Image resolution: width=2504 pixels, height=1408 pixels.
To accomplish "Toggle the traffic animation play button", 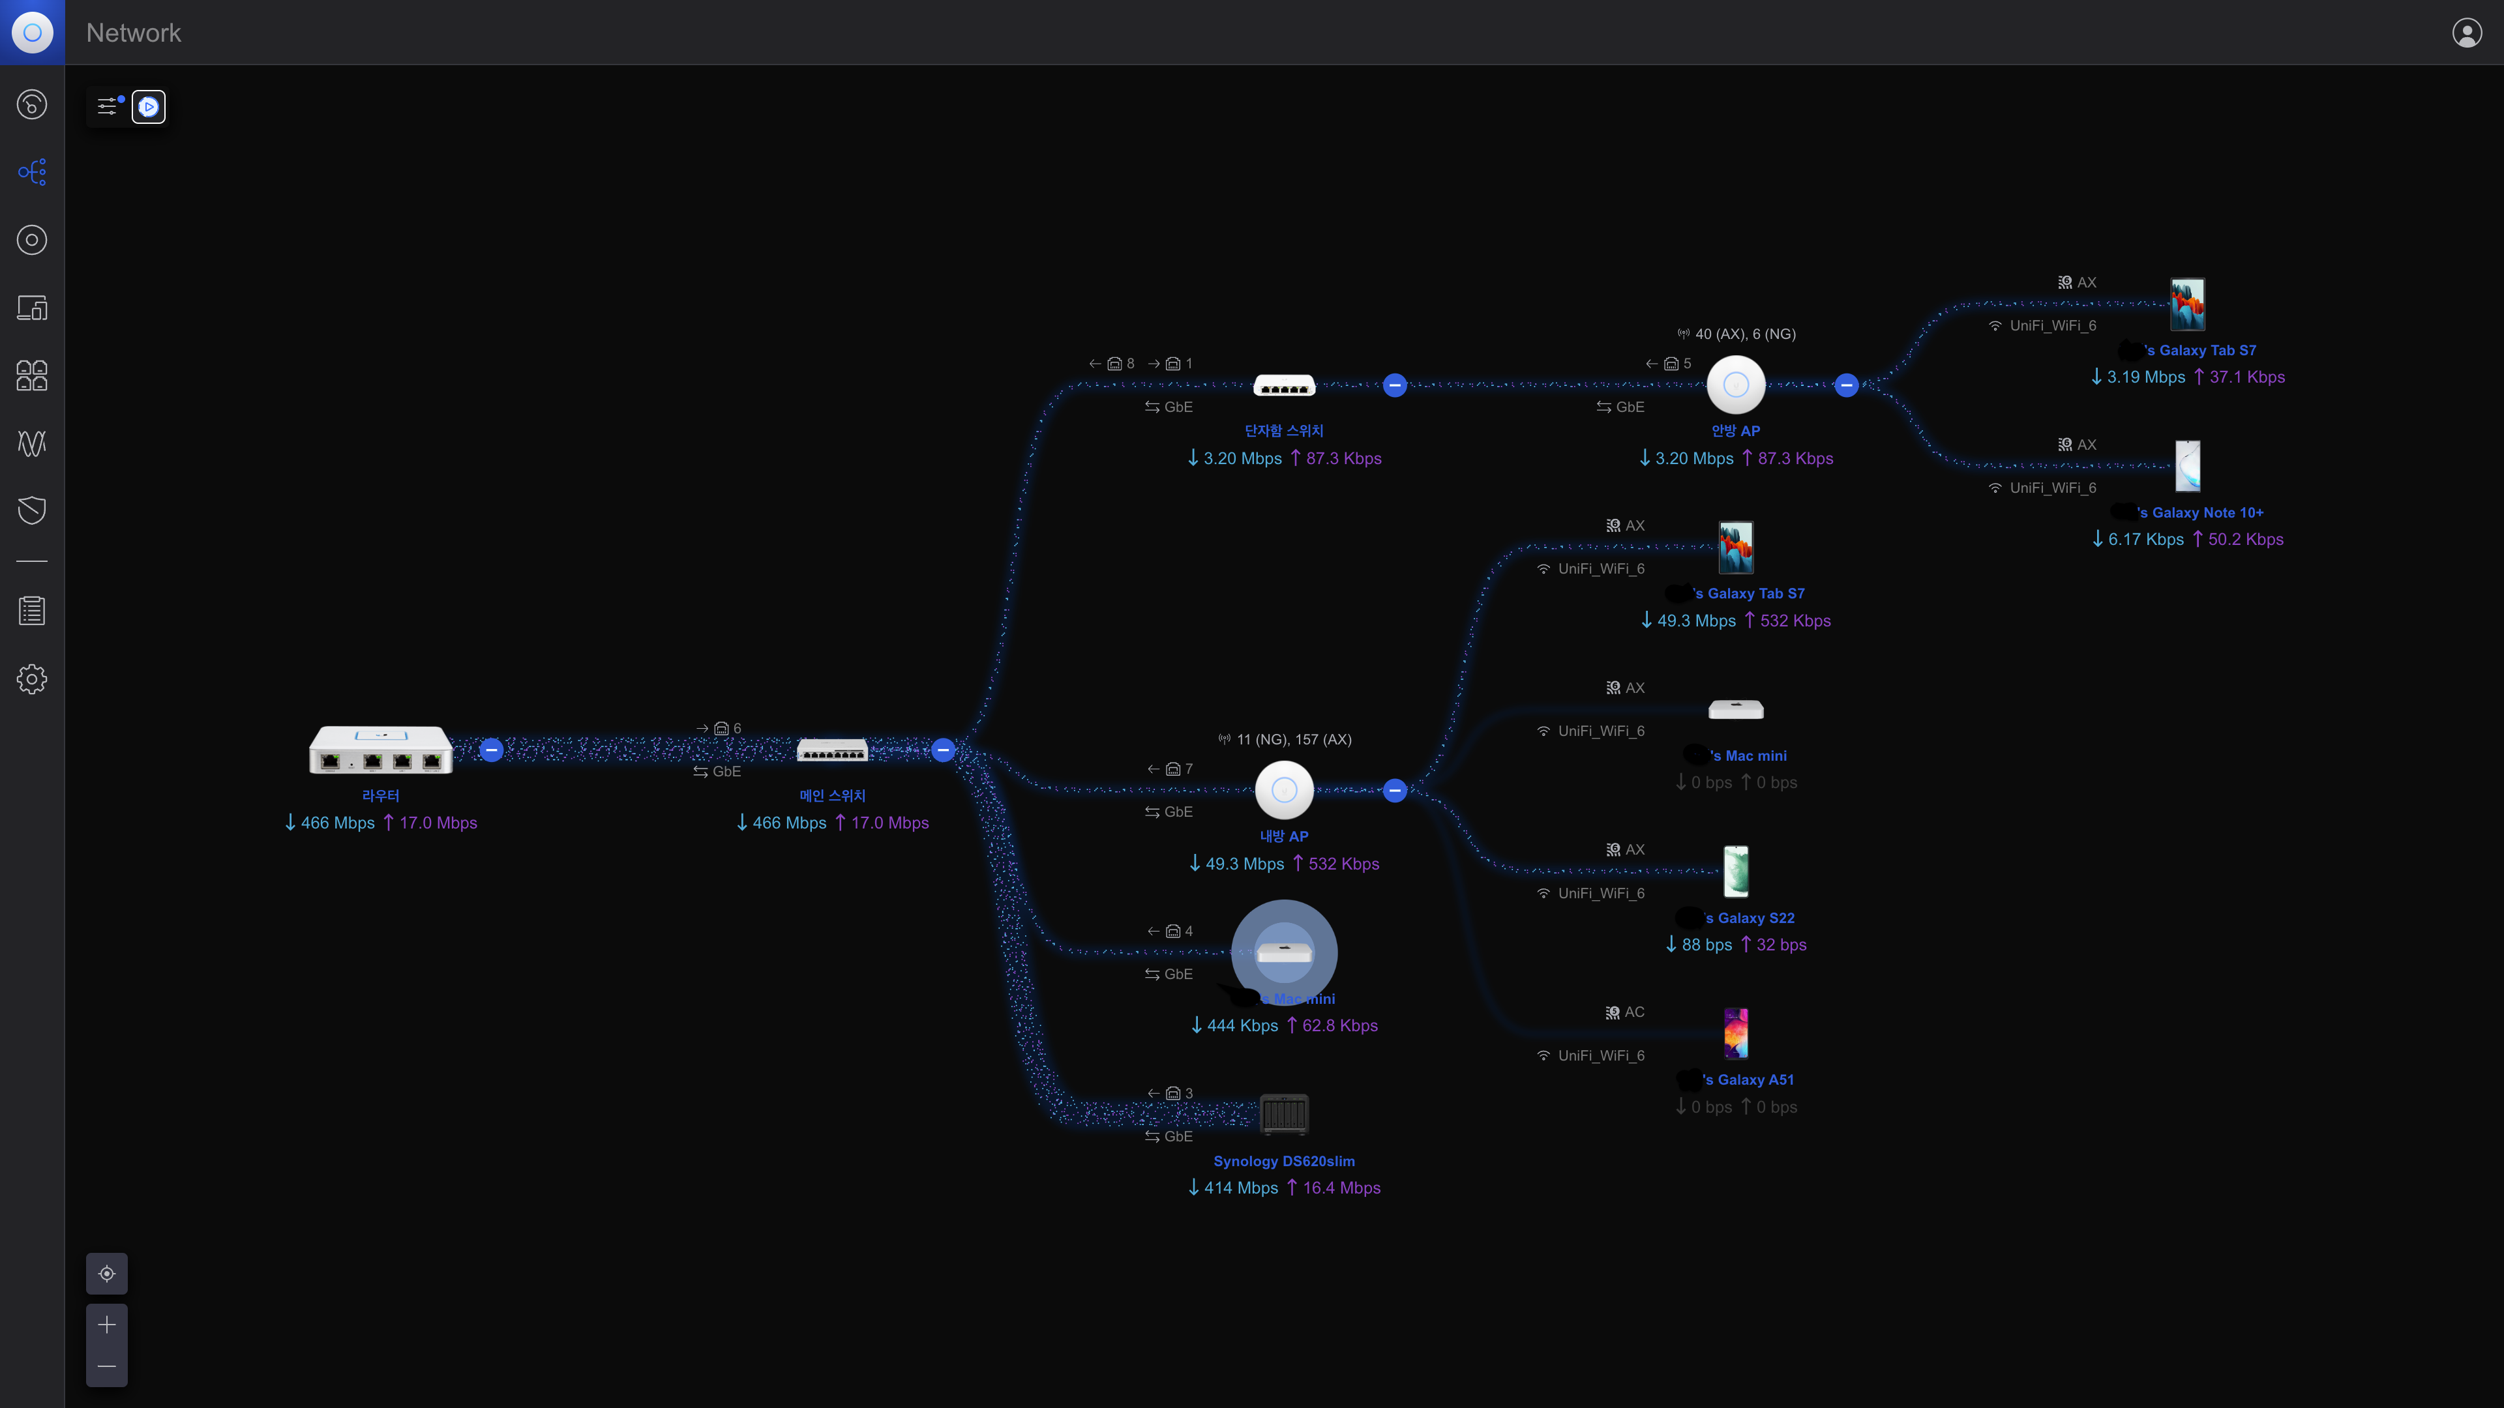I will [x=149, y=107].
